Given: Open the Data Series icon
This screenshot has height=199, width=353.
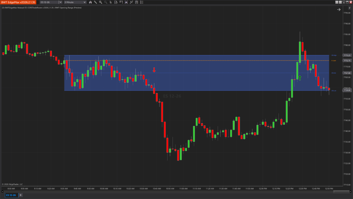Looking at the screenshot, I should [126, 2].
